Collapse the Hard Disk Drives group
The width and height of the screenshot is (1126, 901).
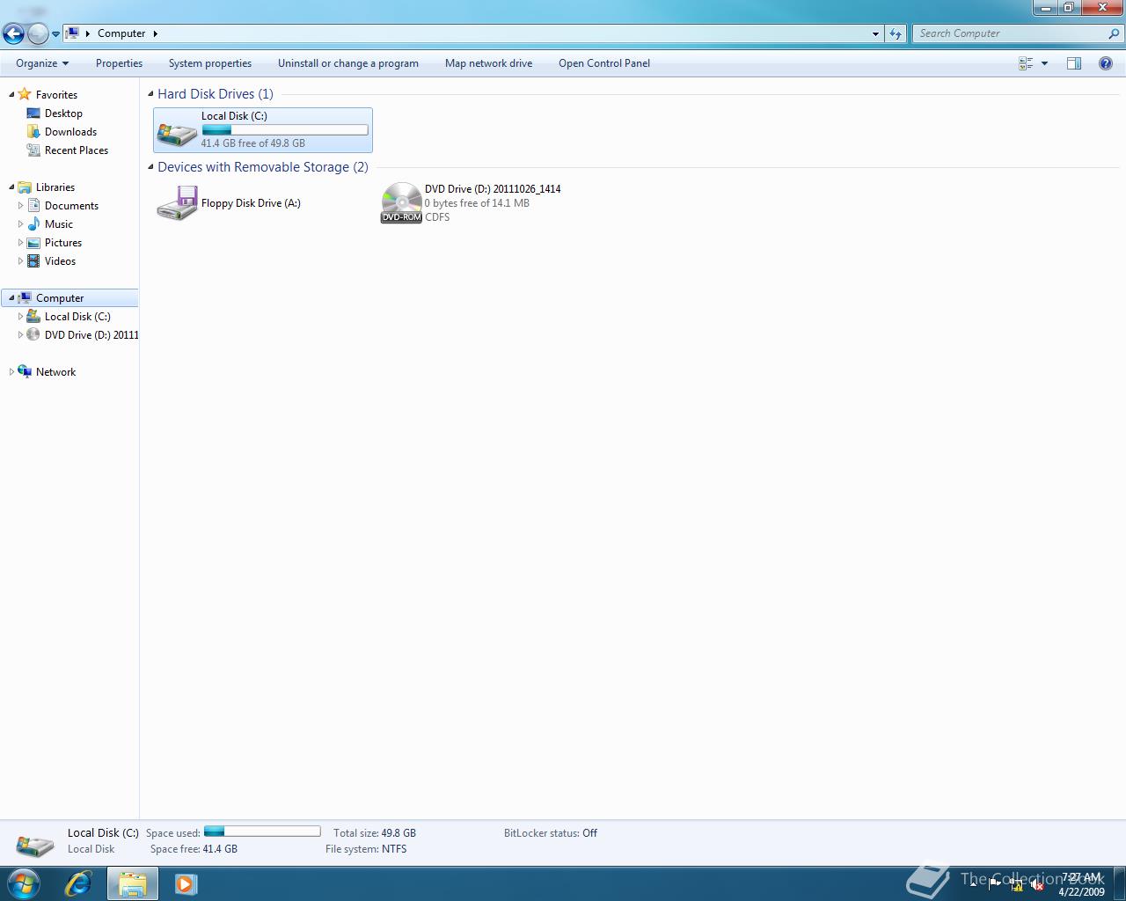[x=150, y=93]
